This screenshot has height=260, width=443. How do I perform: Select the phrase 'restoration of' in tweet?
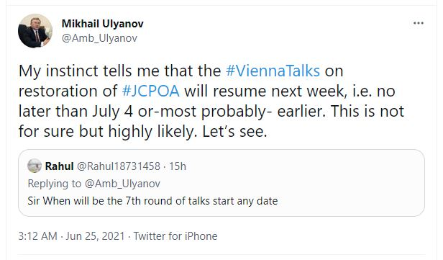click(x=68, y=91)
